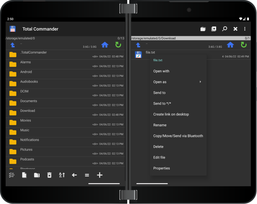This screenshot has height=204, width=257.
Task: Create a new file using the blank document icon
Action: click(x=24, y=175)
